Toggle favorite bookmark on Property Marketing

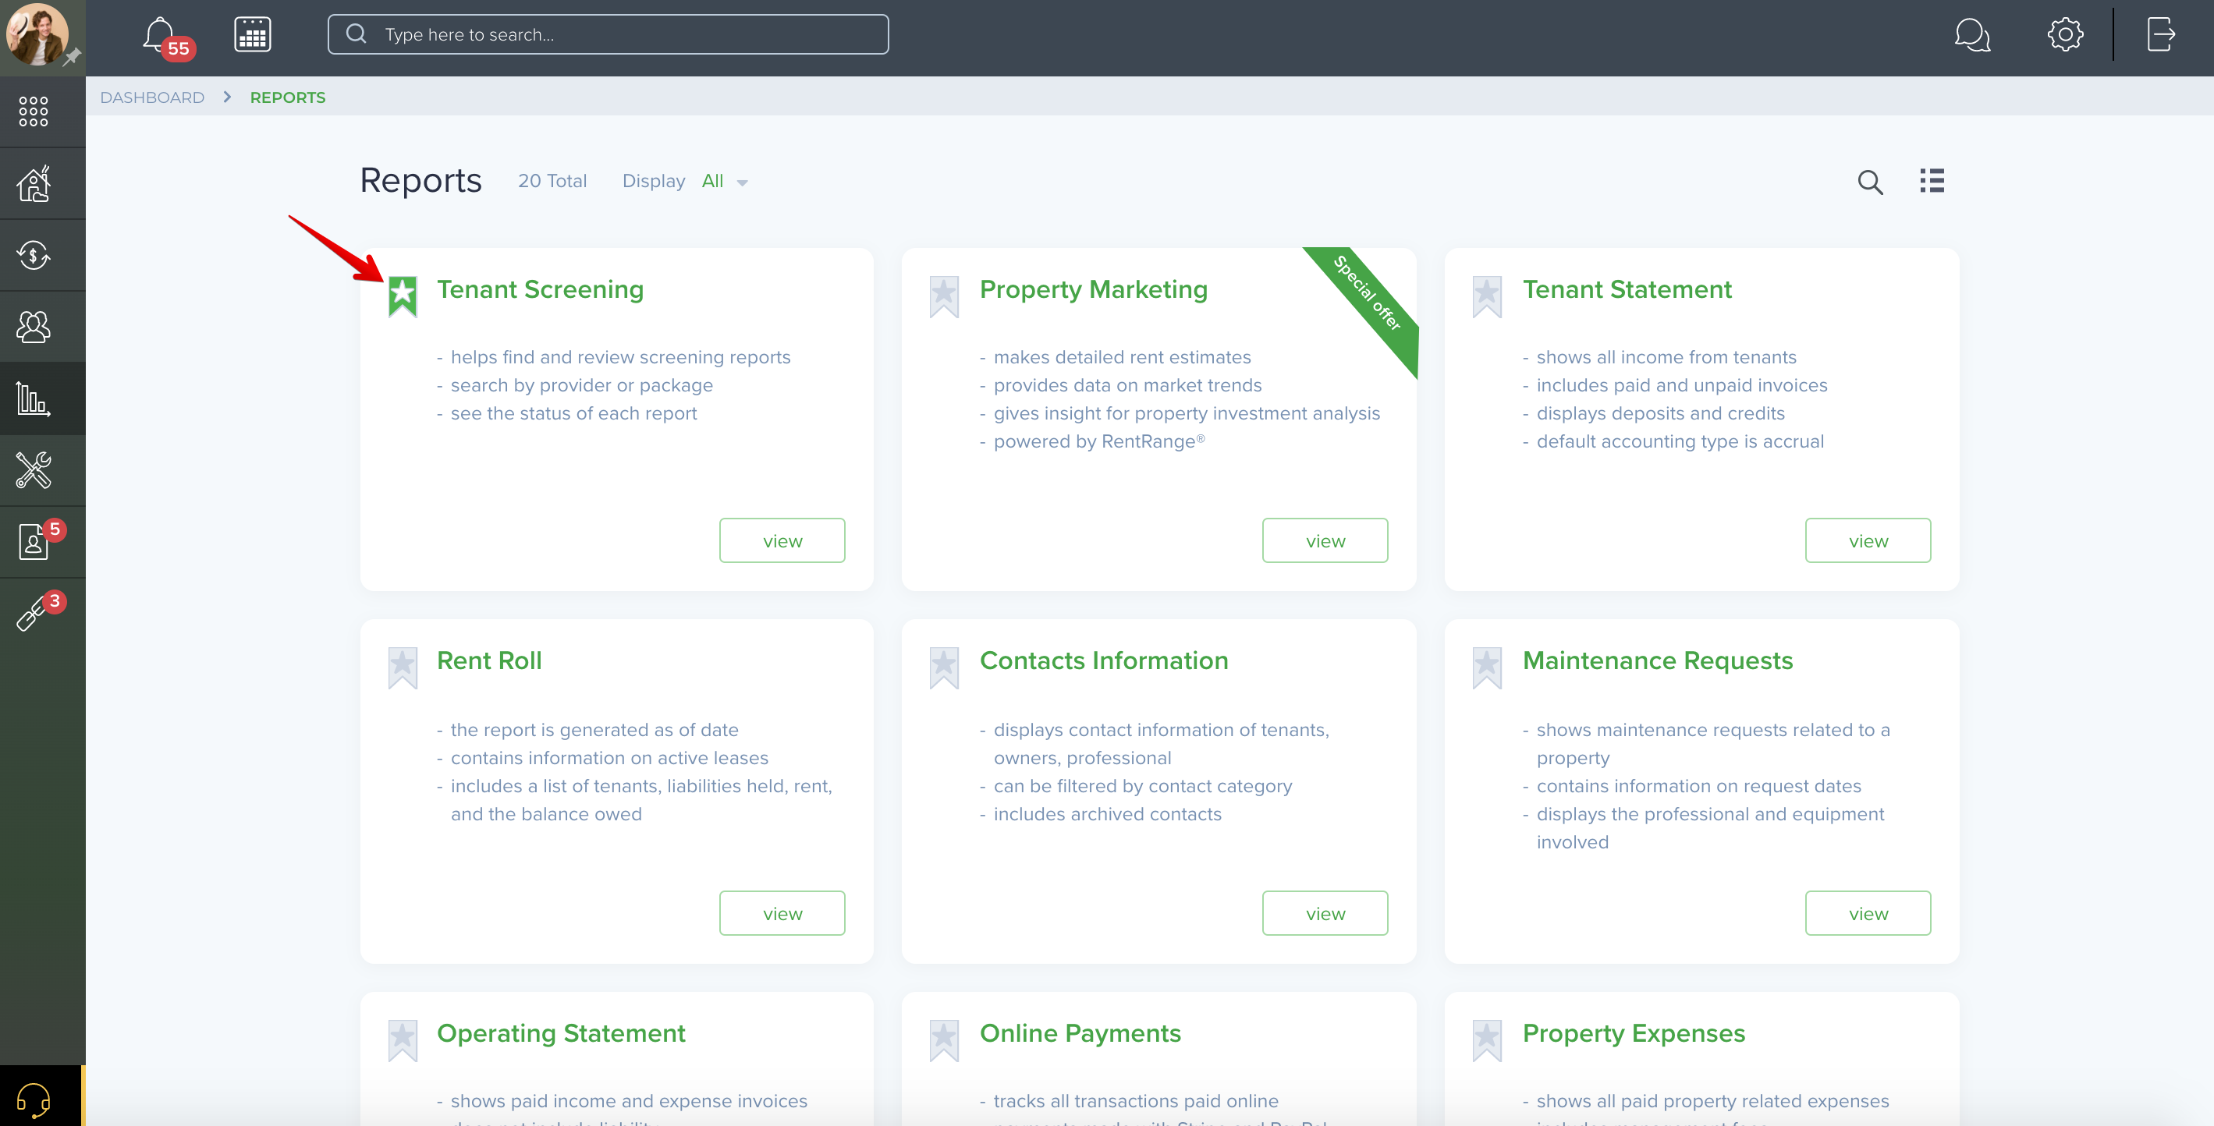click(x=944, y=296)
